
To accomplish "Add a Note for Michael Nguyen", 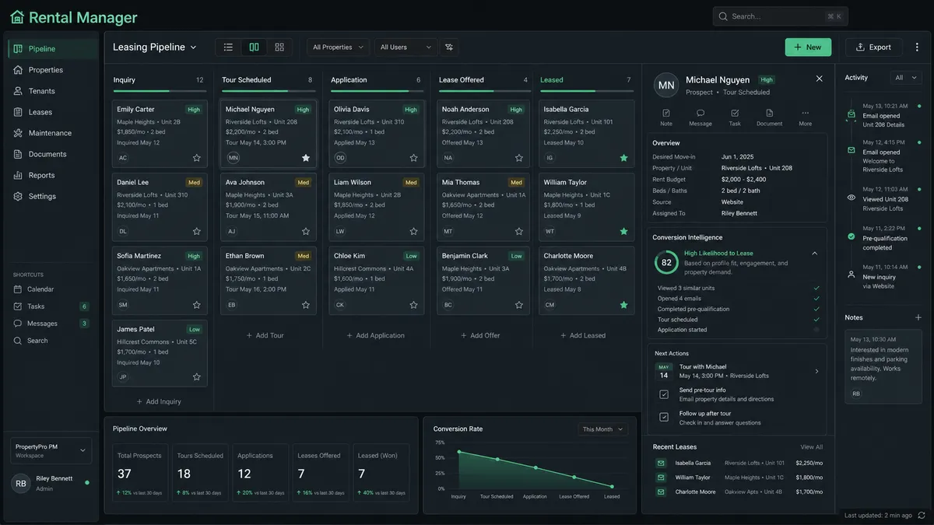I will click(666, 117).
